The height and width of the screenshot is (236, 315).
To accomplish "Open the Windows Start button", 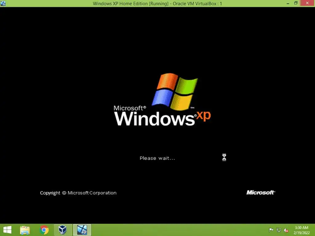I will coord(7,230).
